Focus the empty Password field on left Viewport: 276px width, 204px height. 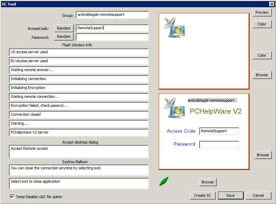112,37
